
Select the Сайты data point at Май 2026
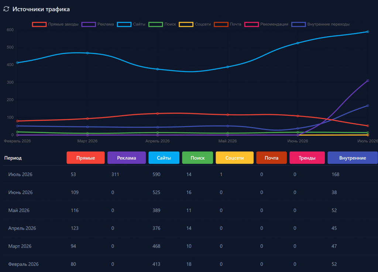pos(227,67)
